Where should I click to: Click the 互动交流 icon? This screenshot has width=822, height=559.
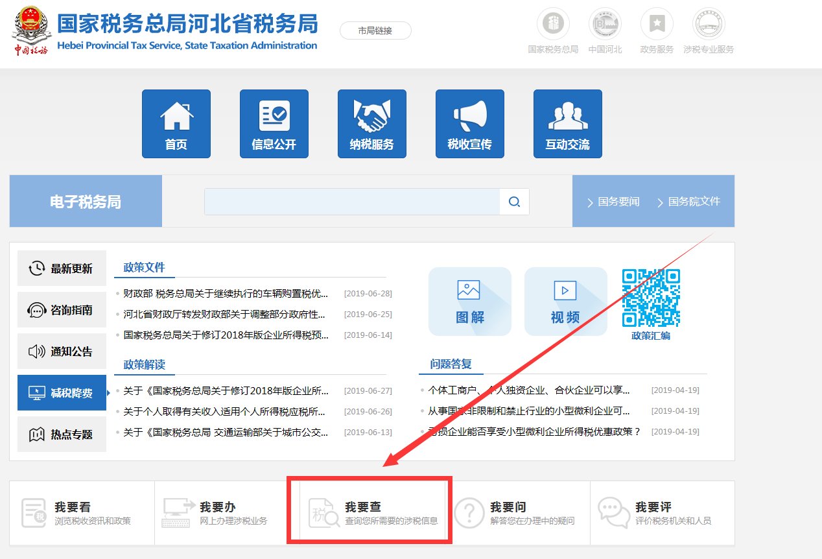(567, 123)
